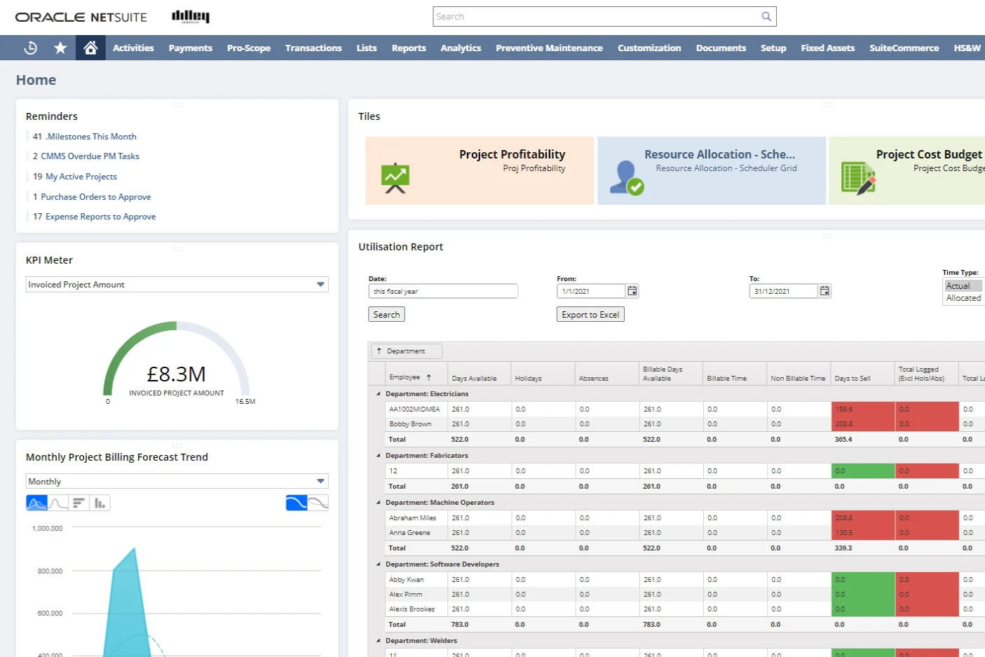
Task: Collapse the Department: Welders group
Action: (x=379, y=641)
